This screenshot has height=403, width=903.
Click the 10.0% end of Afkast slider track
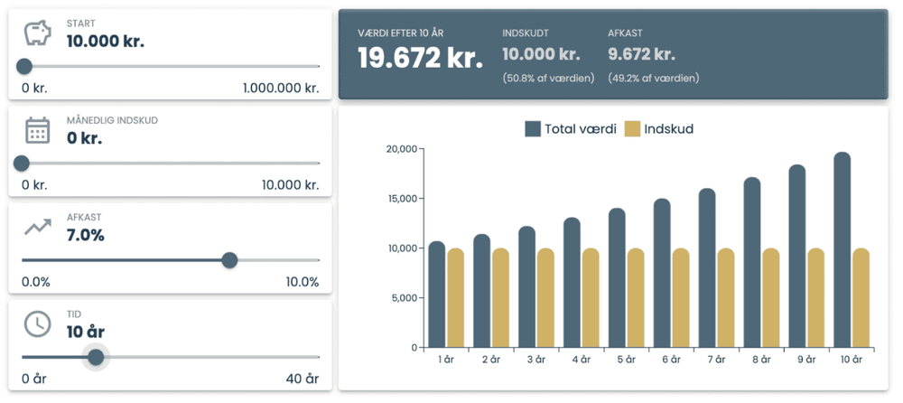click(x=318, y=260)
